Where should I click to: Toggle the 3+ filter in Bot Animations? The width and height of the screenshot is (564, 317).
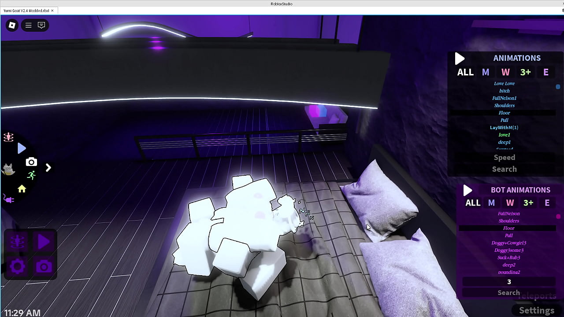[x=528, y=203]
